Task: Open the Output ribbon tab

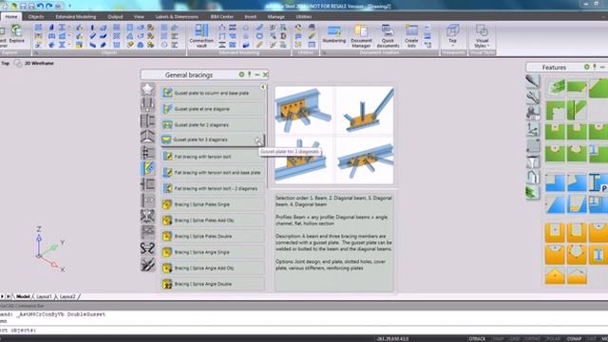Action: [x=115, y=17]
